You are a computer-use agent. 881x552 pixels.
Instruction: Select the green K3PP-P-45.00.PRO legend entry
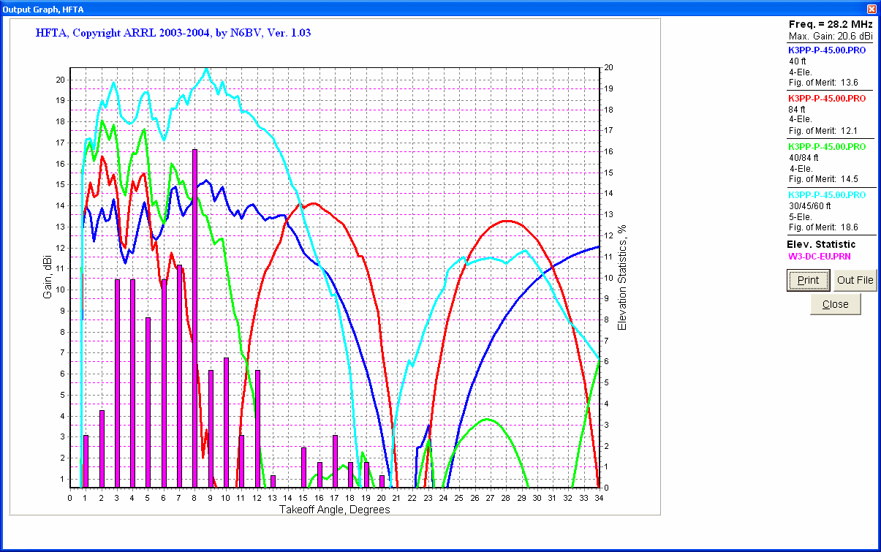tap(826, 146)
